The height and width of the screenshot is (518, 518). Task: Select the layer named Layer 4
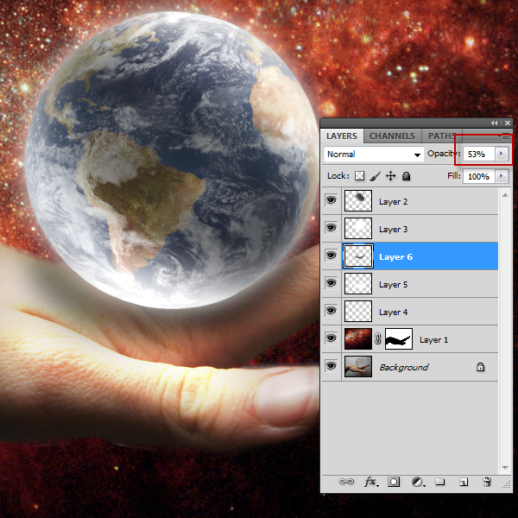click(x=393, y=313)
